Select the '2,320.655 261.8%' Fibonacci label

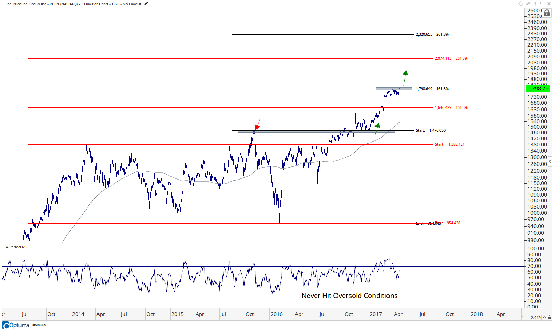pos(432,34)
